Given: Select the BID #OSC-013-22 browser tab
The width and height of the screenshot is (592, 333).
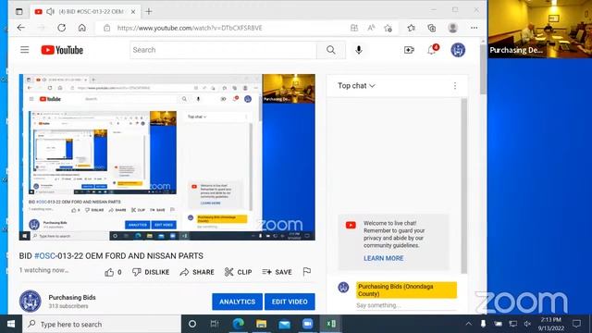Looking at the screenshot, I should pyautogui.click(x=85, y=11).
